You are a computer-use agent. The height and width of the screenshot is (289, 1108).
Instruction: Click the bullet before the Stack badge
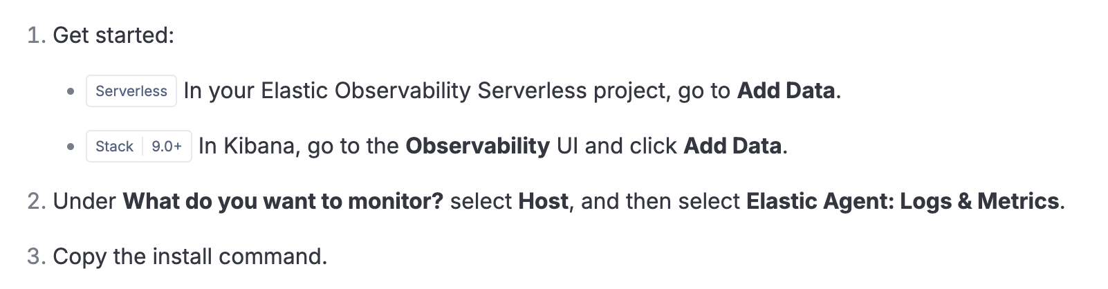click(71, 146)
